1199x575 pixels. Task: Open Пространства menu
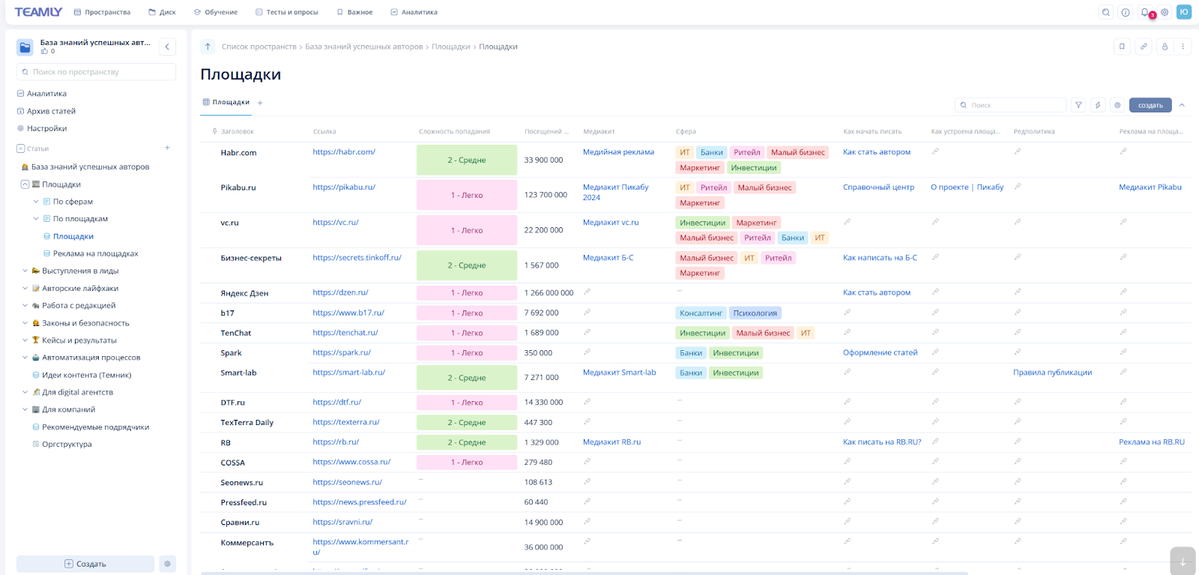click(x=102, y=12)
